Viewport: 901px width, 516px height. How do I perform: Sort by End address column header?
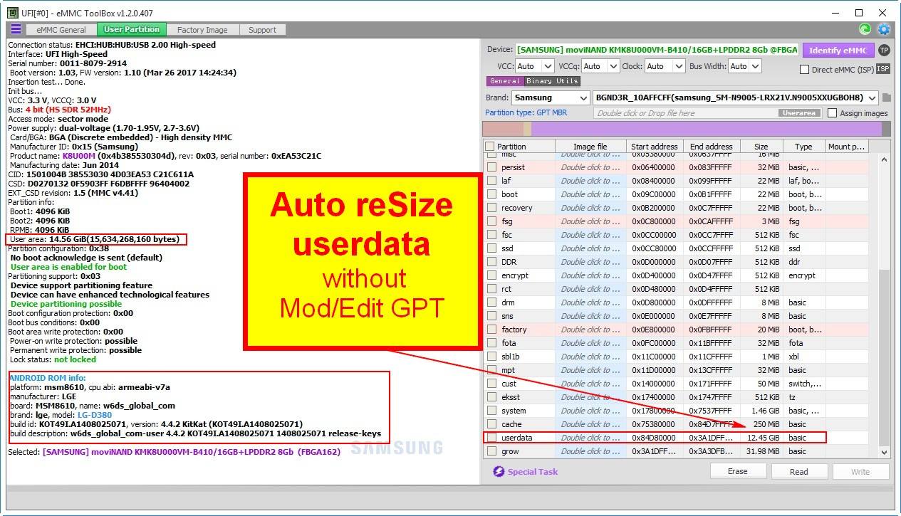711,147
